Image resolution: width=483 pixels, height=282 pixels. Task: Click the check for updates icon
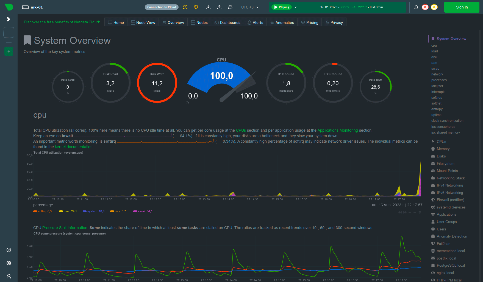185,7
